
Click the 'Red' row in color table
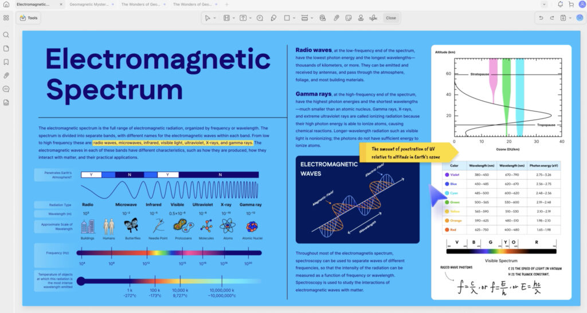502,229
